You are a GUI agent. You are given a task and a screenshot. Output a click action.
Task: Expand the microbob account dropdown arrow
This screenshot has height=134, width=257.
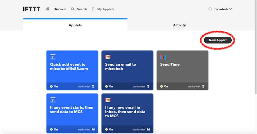[231, 9]
